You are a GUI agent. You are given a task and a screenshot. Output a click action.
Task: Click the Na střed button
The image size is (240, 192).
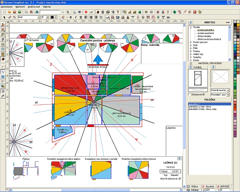click(208, 186)
